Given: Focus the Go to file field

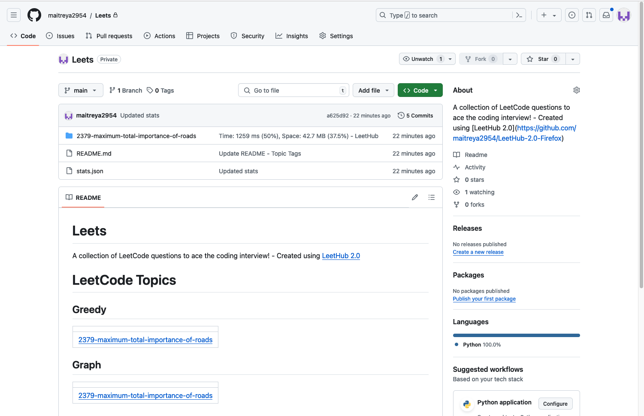Looking at the screenshot, I should [x=293, y=90].
